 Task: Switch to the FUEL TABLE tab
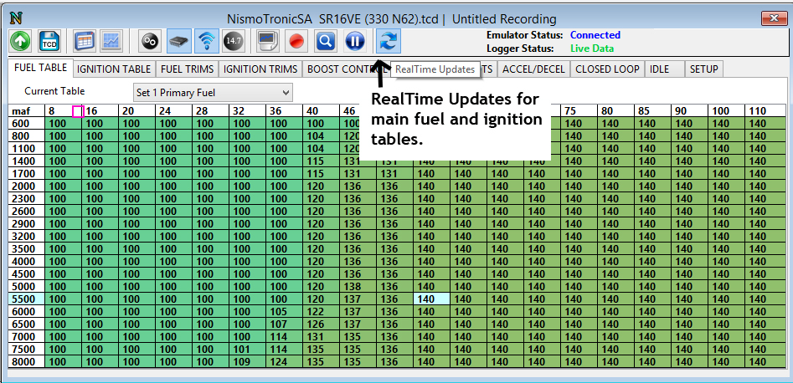40,68
